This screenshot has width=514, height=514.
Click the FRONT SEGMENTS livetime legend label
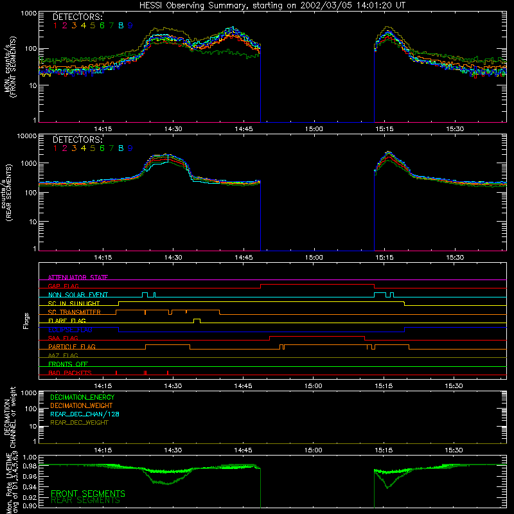(88, 493)
